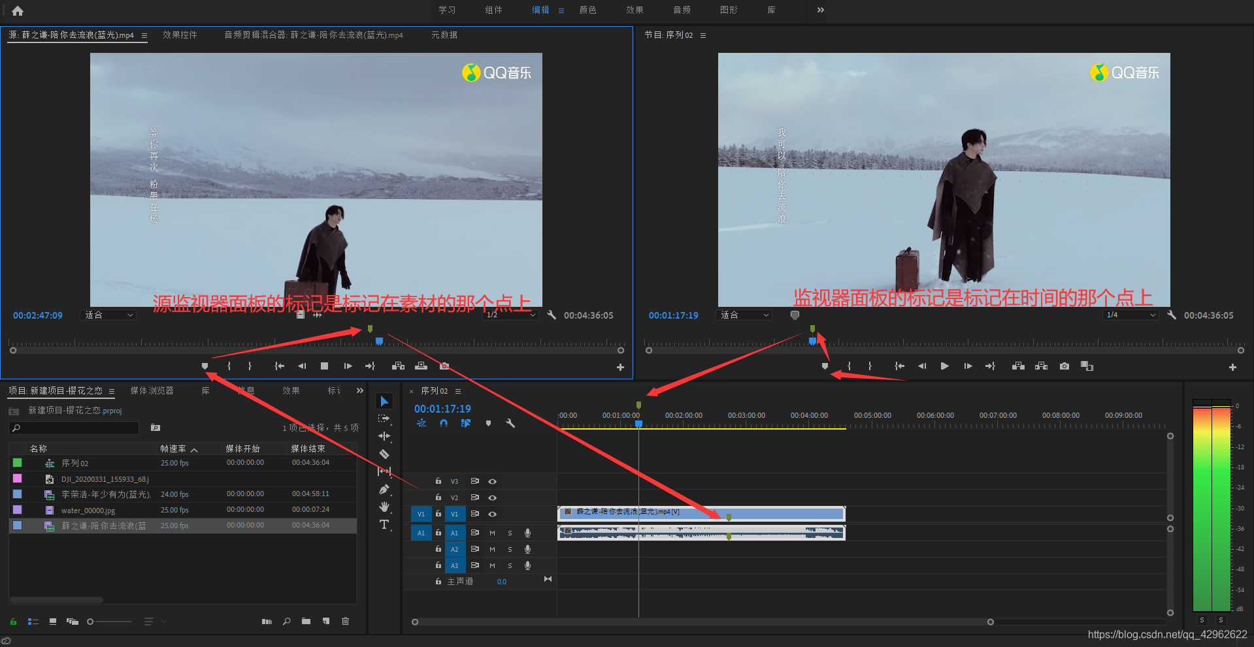Click Lift button in Program monitor
Viewport: 1254px width, 647px height.
tap(1018, 366)
